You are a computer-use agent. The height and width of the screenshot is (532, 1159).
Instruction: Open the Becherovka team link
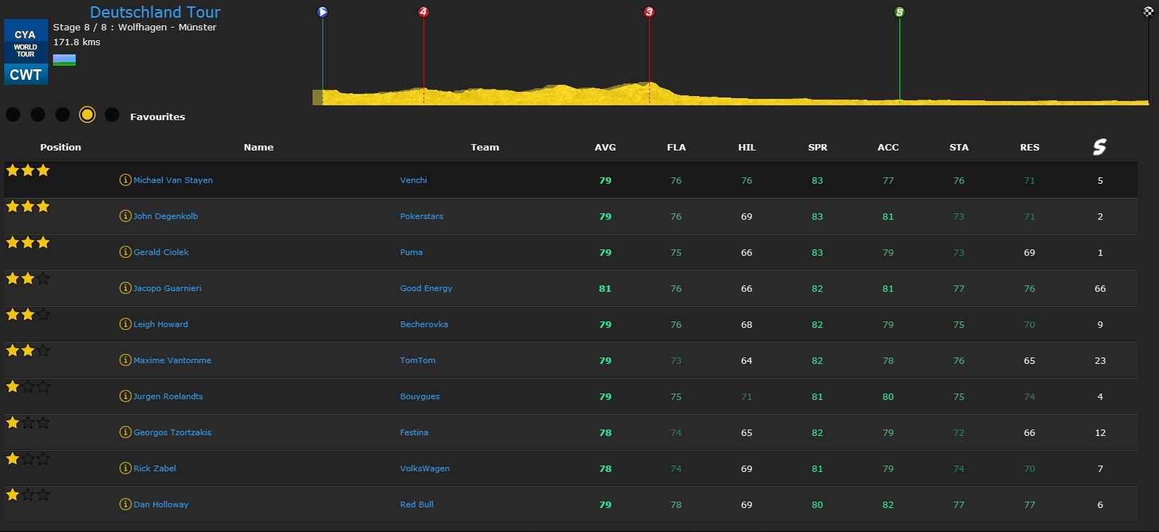pos(424,324)
